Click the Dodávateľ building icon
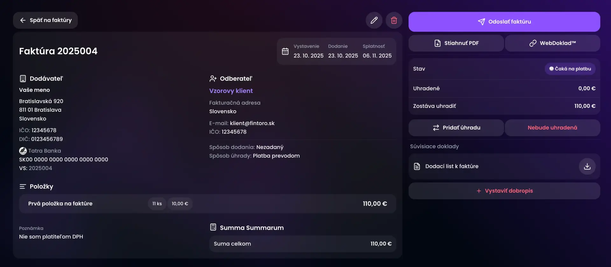Screen dimensions: 611x267 [x=23, y=79]
